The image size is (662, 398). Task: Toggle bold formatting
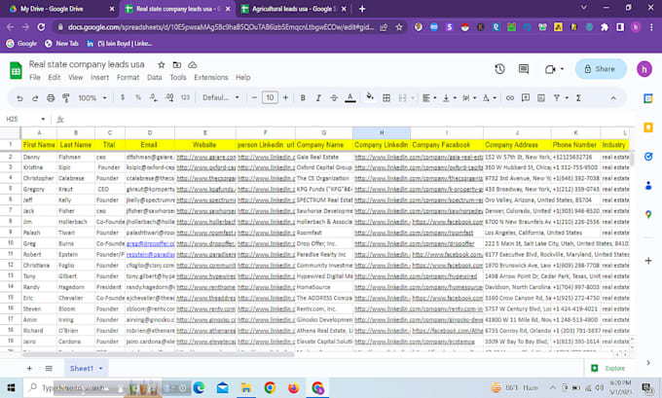pyautogui.click(x=303, y=98)
